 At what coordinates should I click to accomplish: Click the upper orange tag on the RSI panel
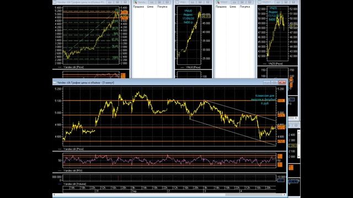click(280, 156)
